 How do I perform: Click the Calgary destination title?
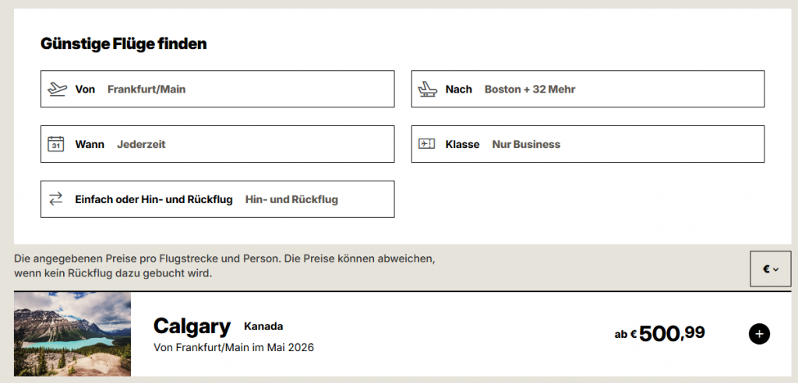192,325
